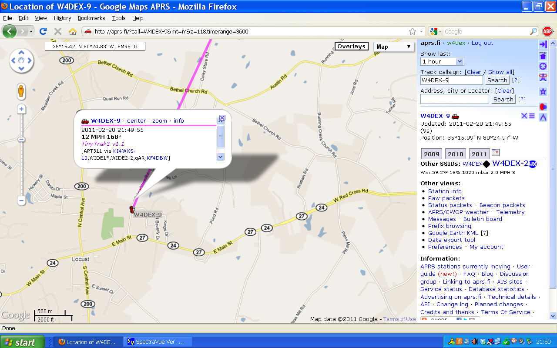Click the purple house icon in sidebar
Viewport: 557px width, 348px height.
pos(543,56)
